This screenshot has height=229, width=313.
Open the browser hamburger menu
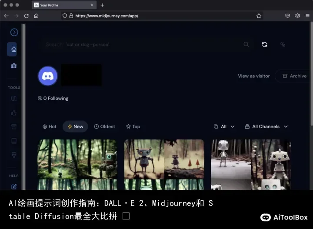[307, 16]
